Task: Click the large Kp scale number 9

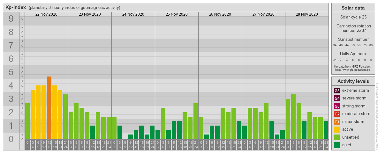Action: tap(11, 19)
